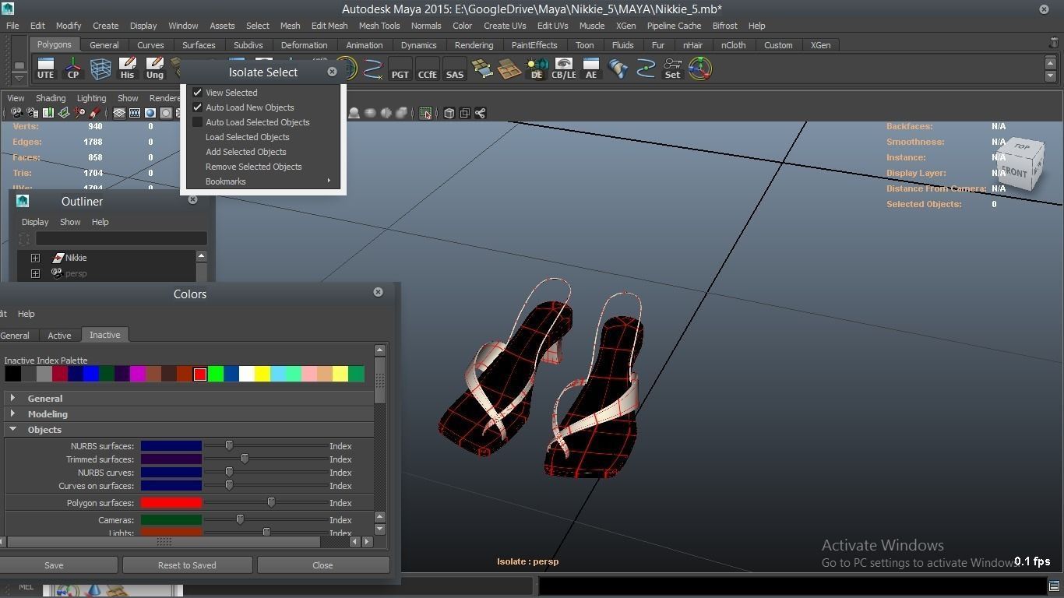Open the script editor icon at bottom right
Screen dimensions: 1064x598
[1054, 586]
